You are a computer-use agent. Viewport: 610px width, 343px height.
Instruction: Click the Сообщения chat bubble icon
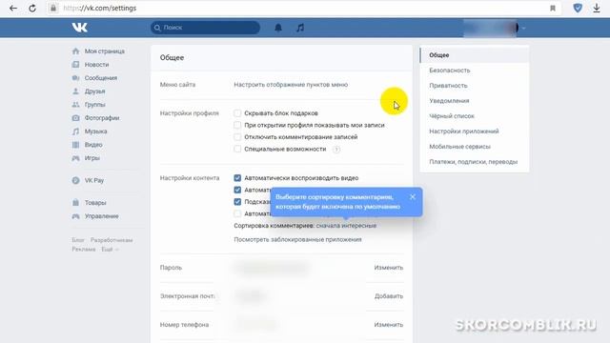(x=76, y=78)
